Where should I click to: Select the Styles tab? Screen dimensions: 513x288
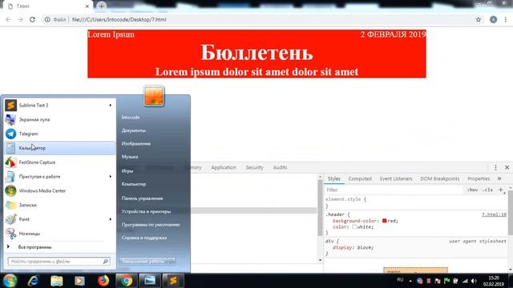(334, 179)
